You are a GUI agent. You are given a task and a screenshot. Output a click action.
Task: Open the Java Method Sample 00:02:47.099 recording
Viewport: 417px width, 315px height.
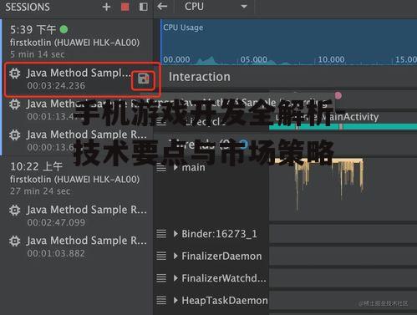(78, 216)
